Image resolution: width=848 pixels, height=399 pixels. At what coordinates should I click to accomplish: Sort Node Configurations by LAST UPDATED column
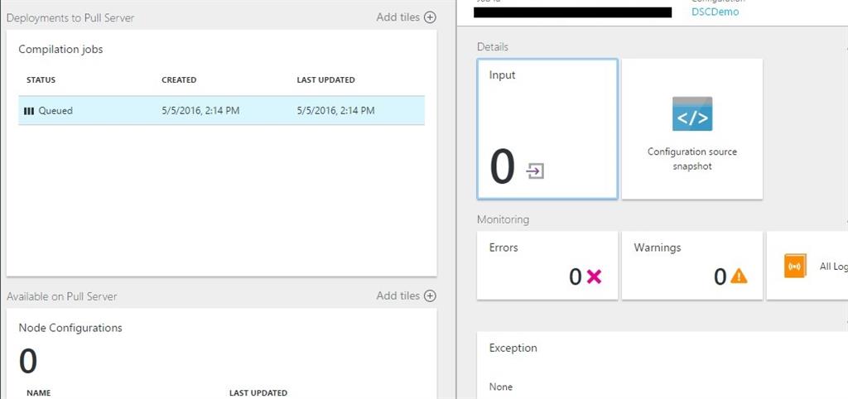(258, 392)
